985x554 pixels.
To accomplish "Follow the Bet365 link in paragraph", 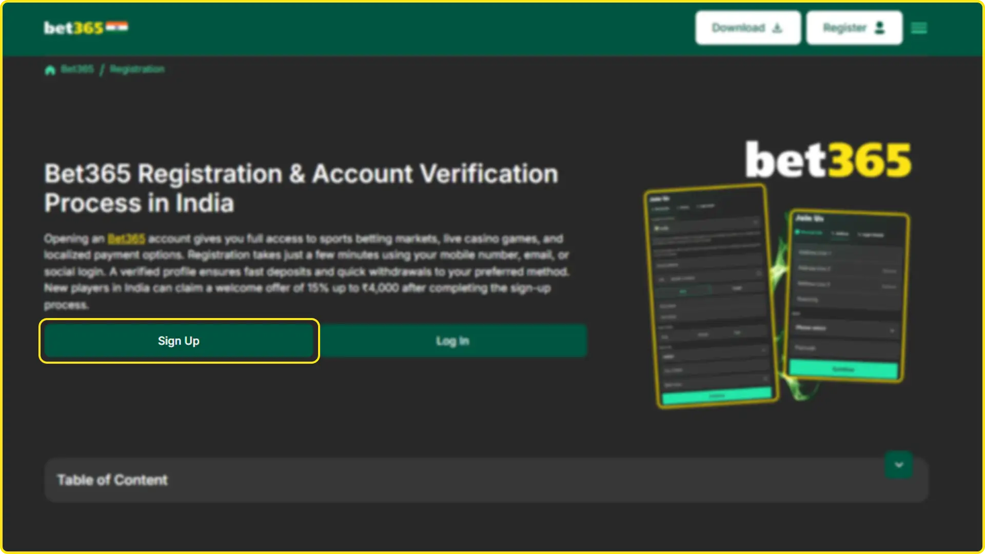I will click(x=126, y=239).
